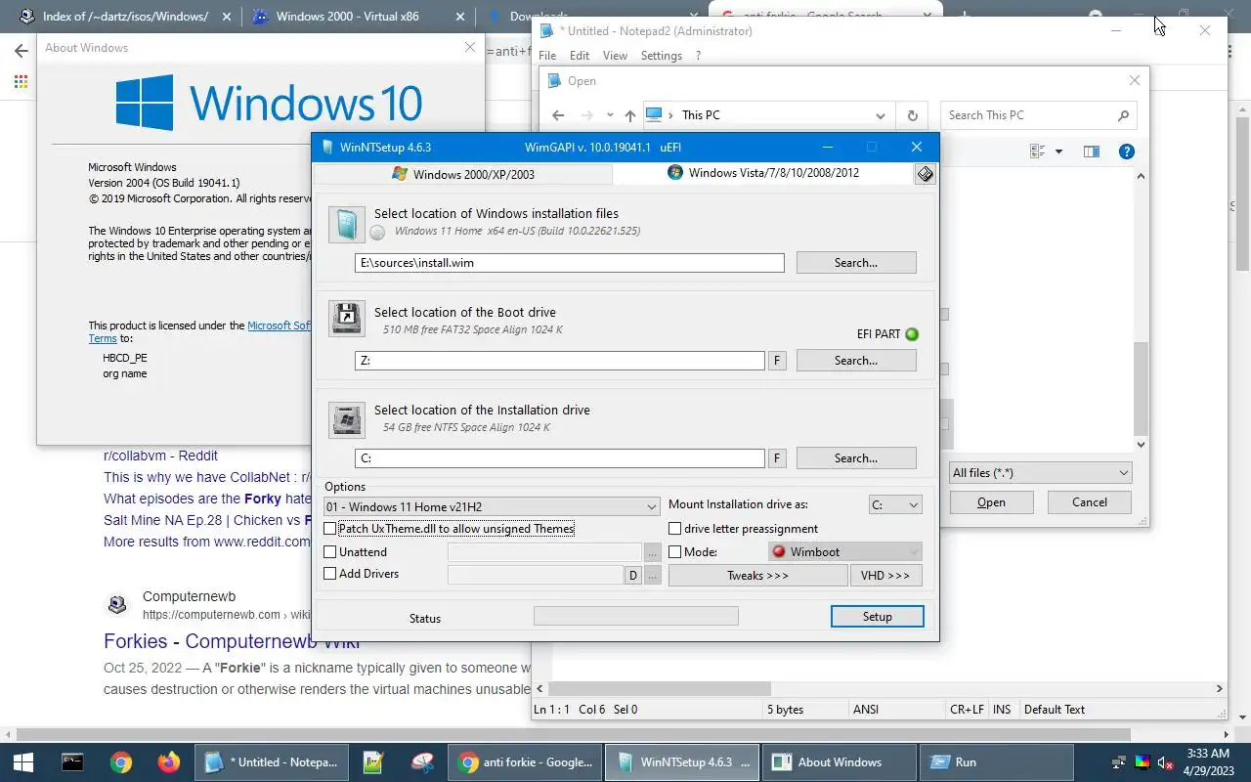Screen dimensions: 1251x782
Task: Click the red Wimboot mode indicator
Action: pos(779,551)
